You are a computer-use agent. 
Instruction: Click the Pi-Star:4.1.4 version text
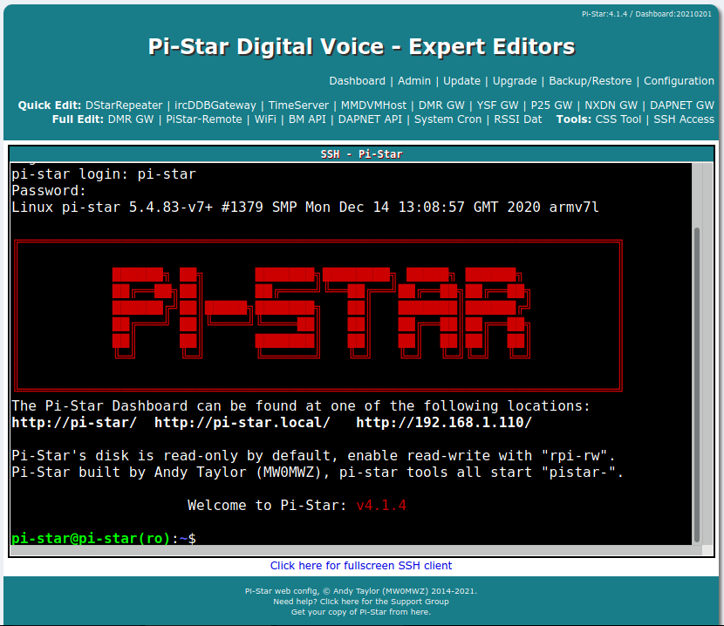click(604, 14)
